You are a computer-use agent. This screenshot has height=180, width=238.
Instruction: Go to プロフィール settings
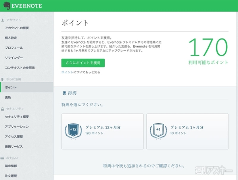(14, 48)
